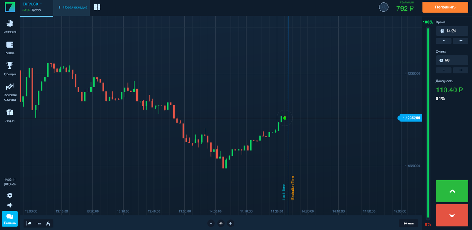Decrease expiration time with minus button
The height and width of the screenshot is (230, 472).
point(444,41)
